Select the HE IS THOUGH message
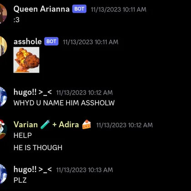 click(38, 148)
